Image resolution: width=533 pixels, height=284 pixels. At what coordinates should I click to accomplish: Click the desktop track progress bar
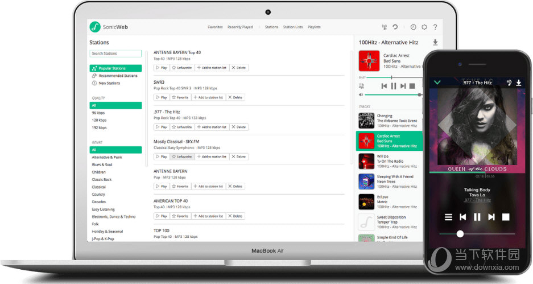click(394, 77)
